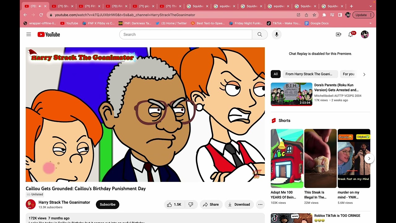Click the browser address bar URL
The image size is (396, 223).
125,15
